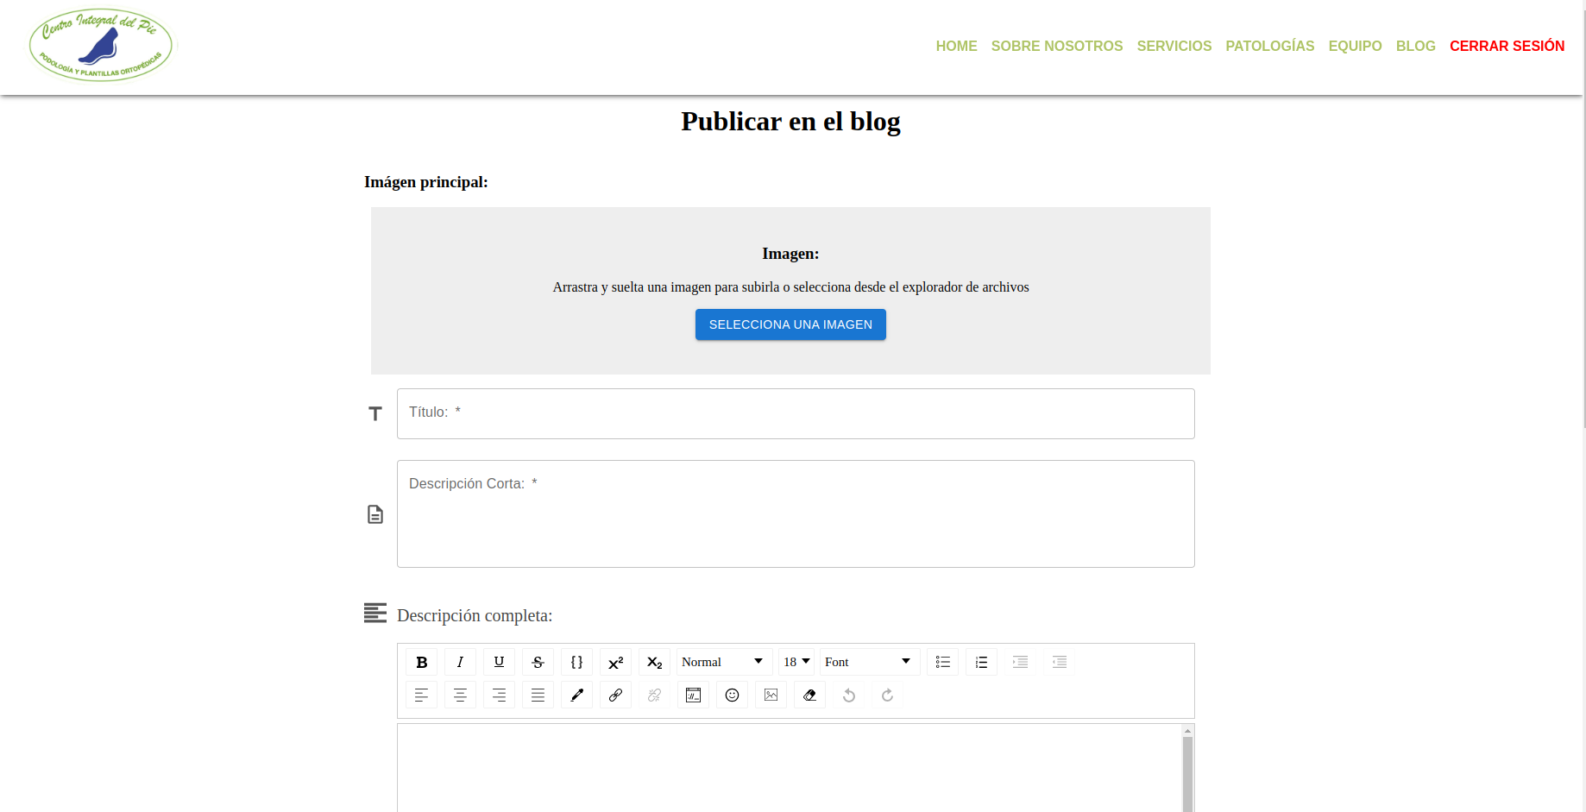This screenshot has width=1586, height=812.
Task: Click the superscript icon
Action: click(615, 662)
